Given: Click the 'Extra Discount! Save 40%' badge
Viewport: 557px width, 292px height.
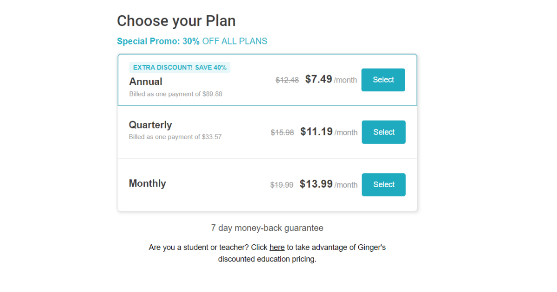Looking at the screenshot, I should point(180,68).
